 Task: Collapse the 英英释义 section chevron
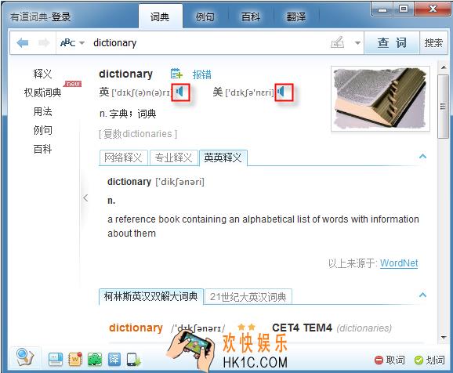tap(422, 156)
